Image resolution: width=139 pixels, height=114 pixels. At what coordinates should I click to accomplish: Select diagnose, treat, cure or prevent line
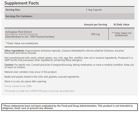coord(28,108)
